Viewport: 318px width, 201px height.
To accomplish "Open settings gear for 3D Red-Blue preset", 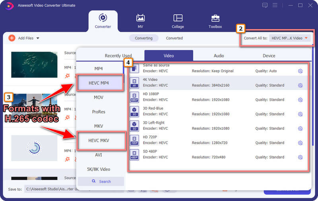I will click(301, 114).
